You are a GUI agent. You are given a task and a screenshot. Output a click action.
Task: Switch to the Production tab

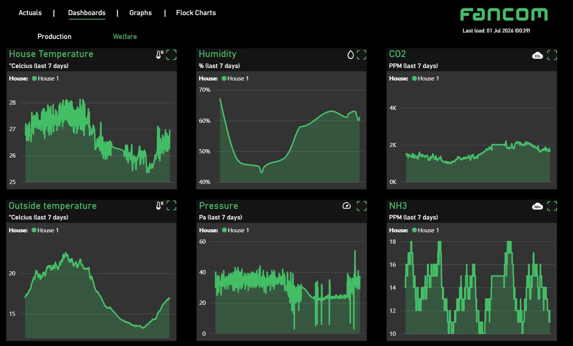54,37
